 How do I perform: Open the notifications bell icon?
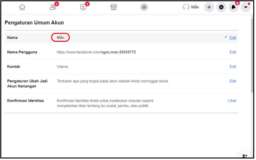[x=234, y=7]
